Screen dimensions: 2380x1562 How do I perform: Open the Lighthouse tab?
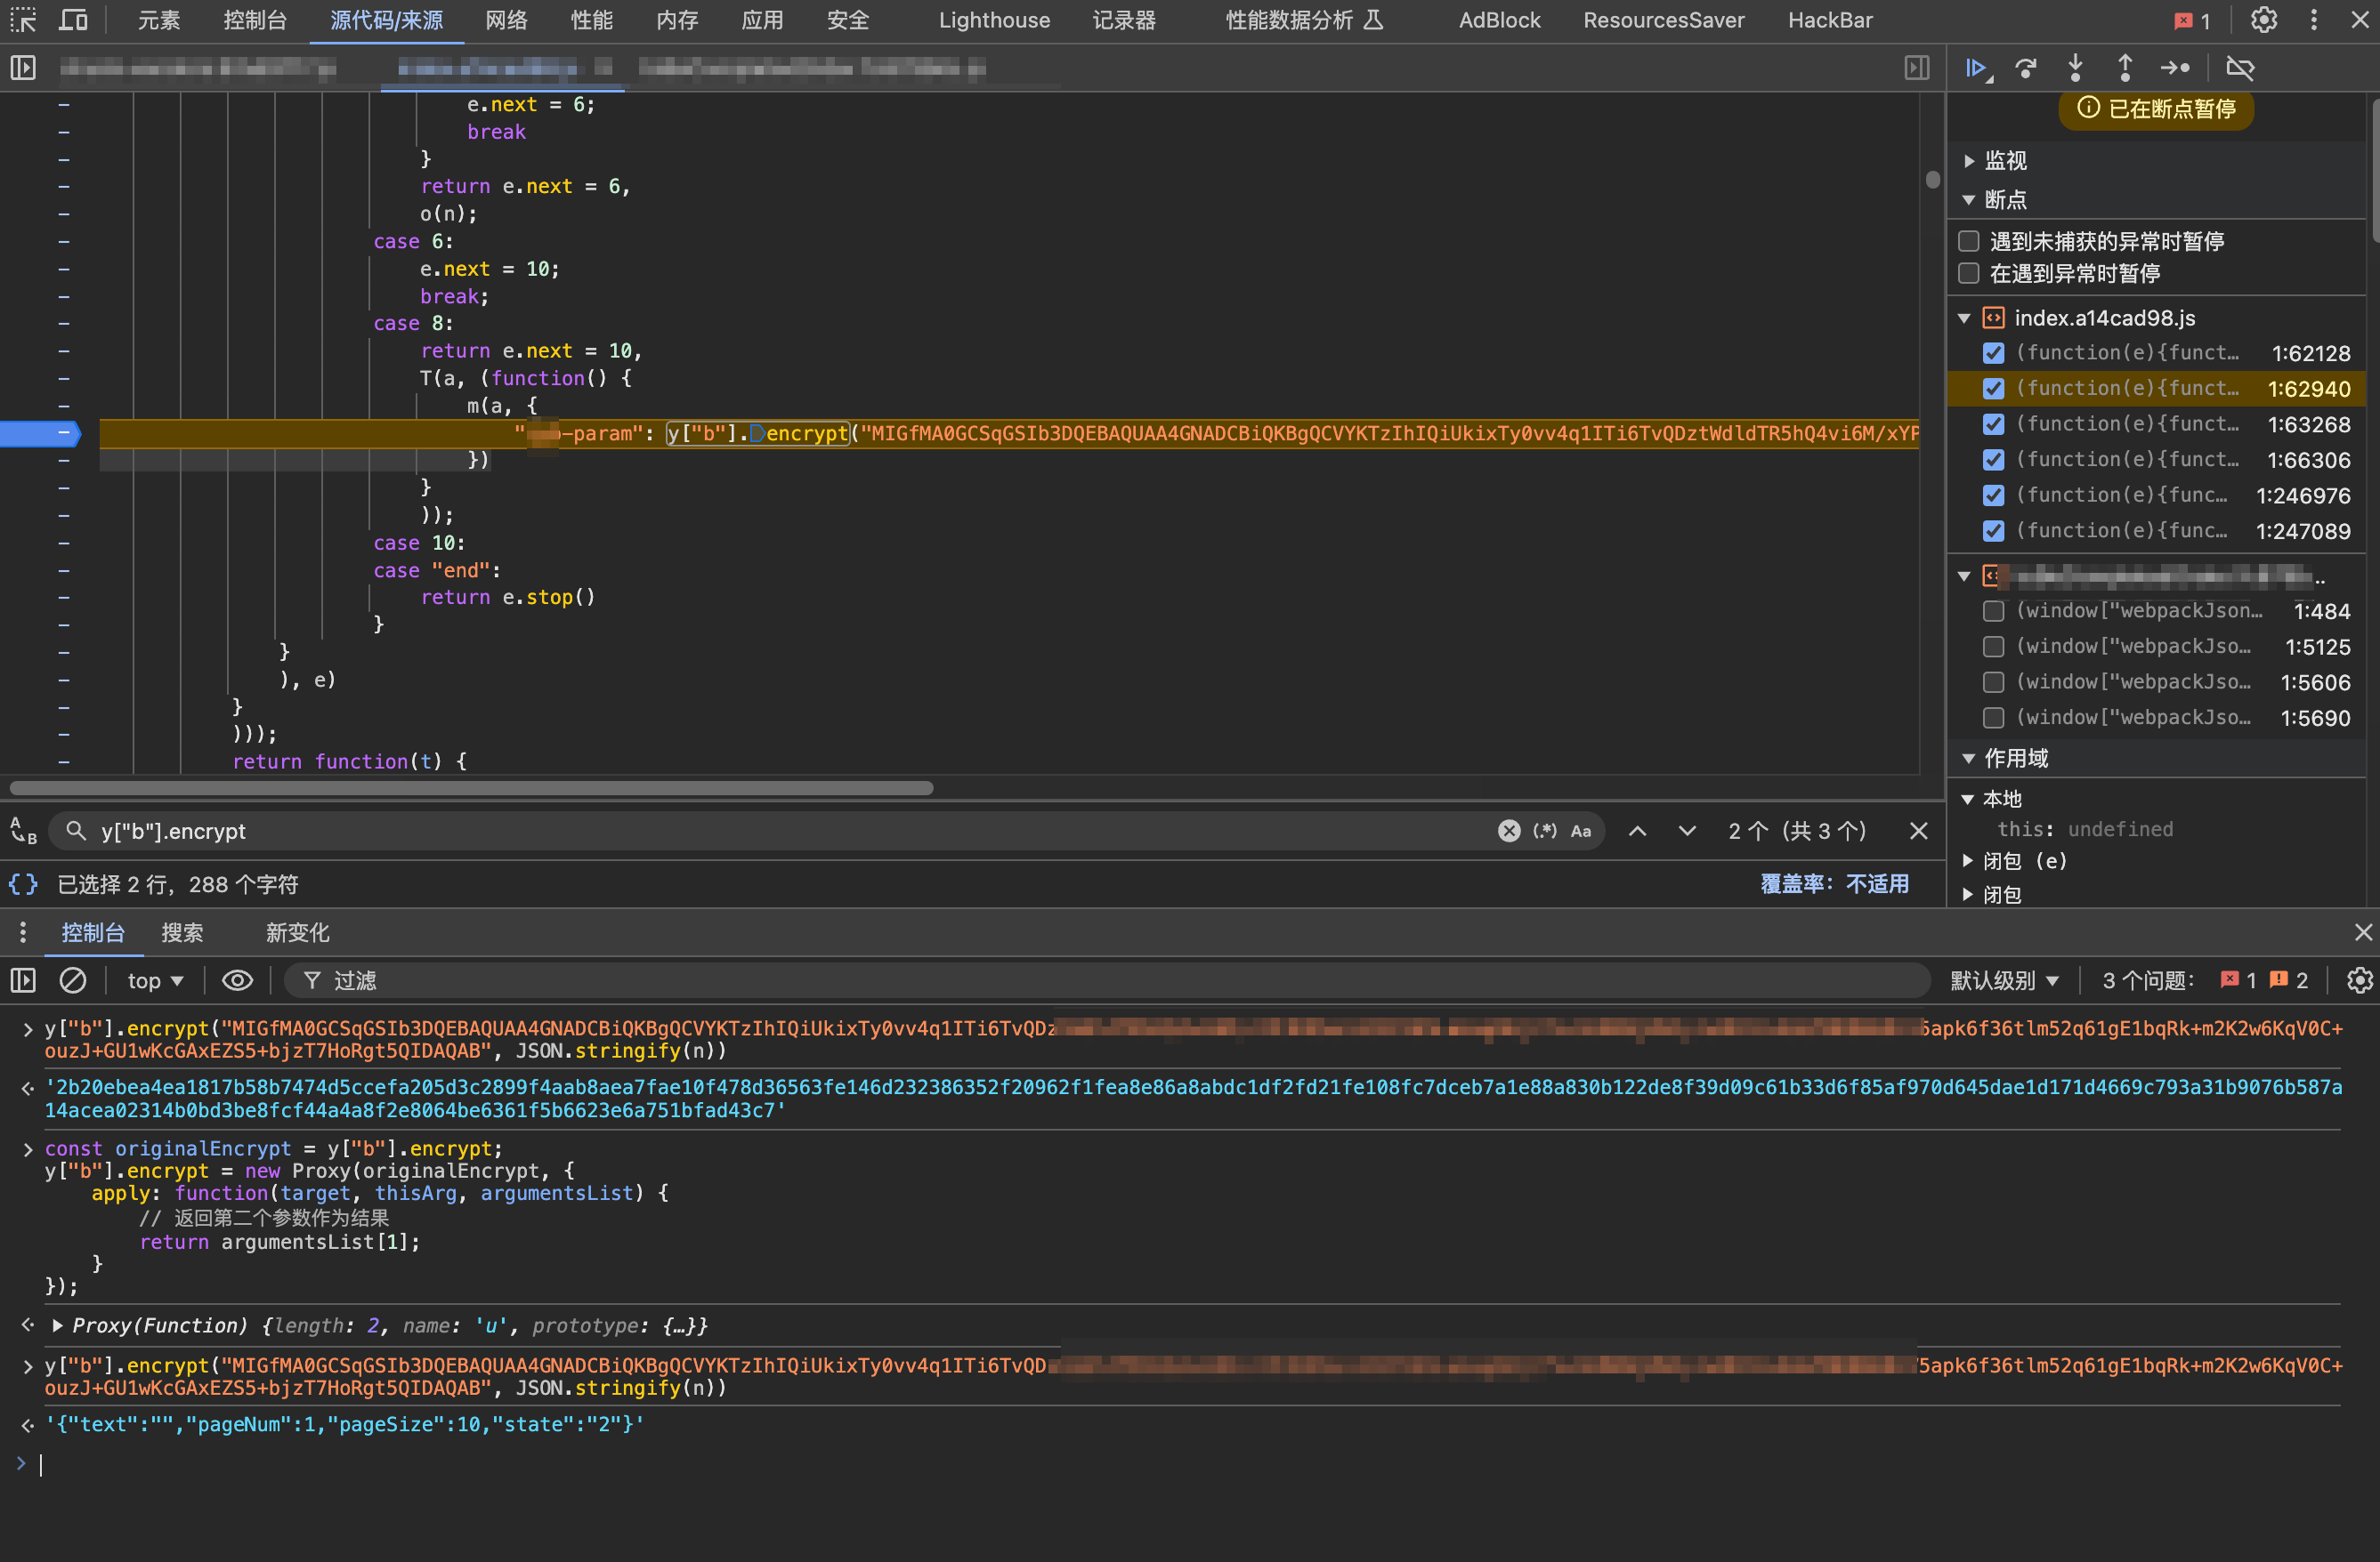coord(994,20)
